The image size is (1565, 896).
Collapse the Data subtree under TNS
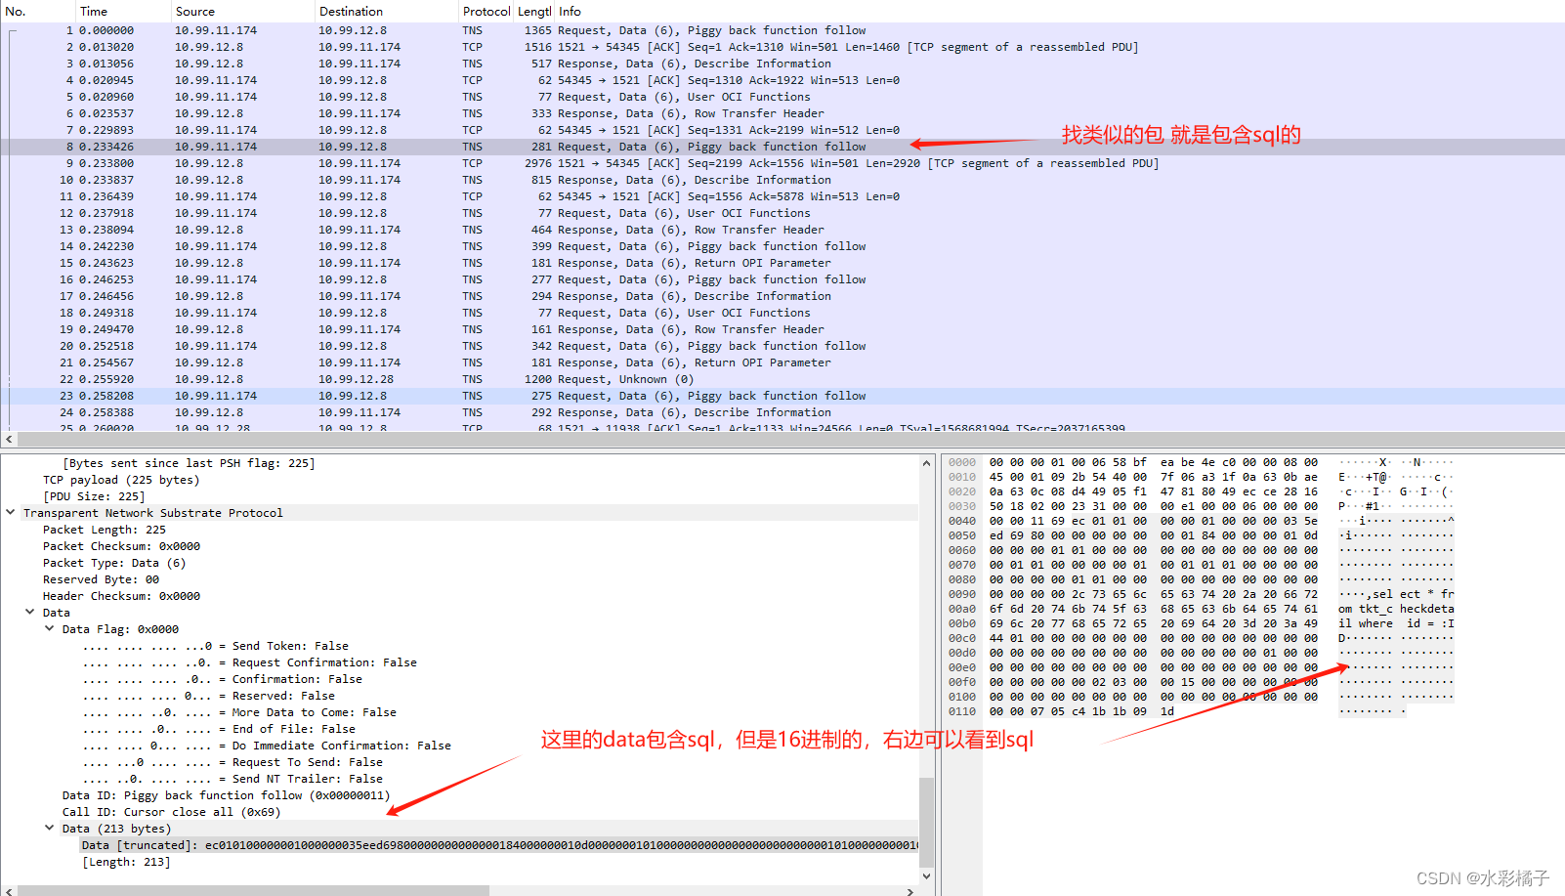click(30, 613)
